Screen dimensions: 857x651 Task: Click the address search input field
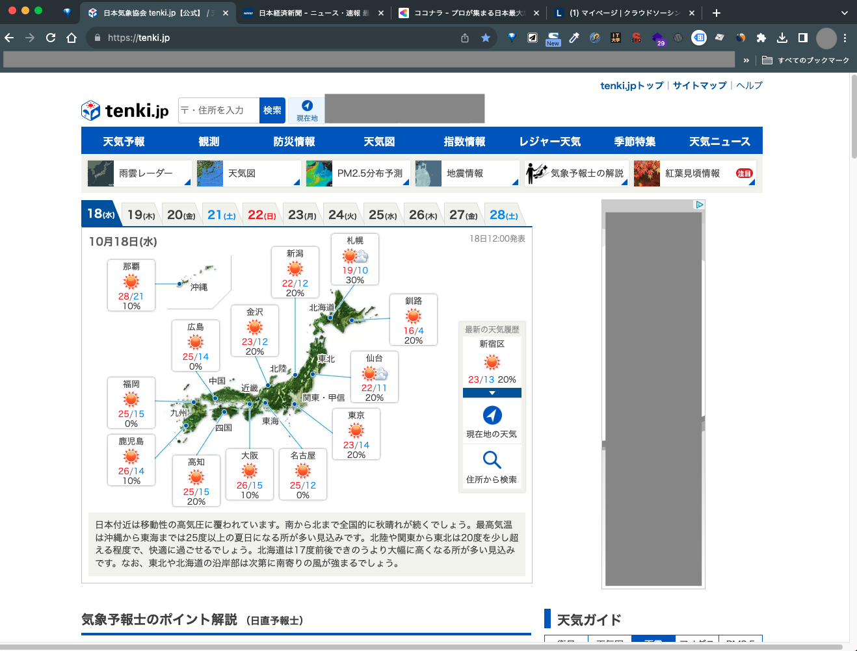tap(219, 110)
